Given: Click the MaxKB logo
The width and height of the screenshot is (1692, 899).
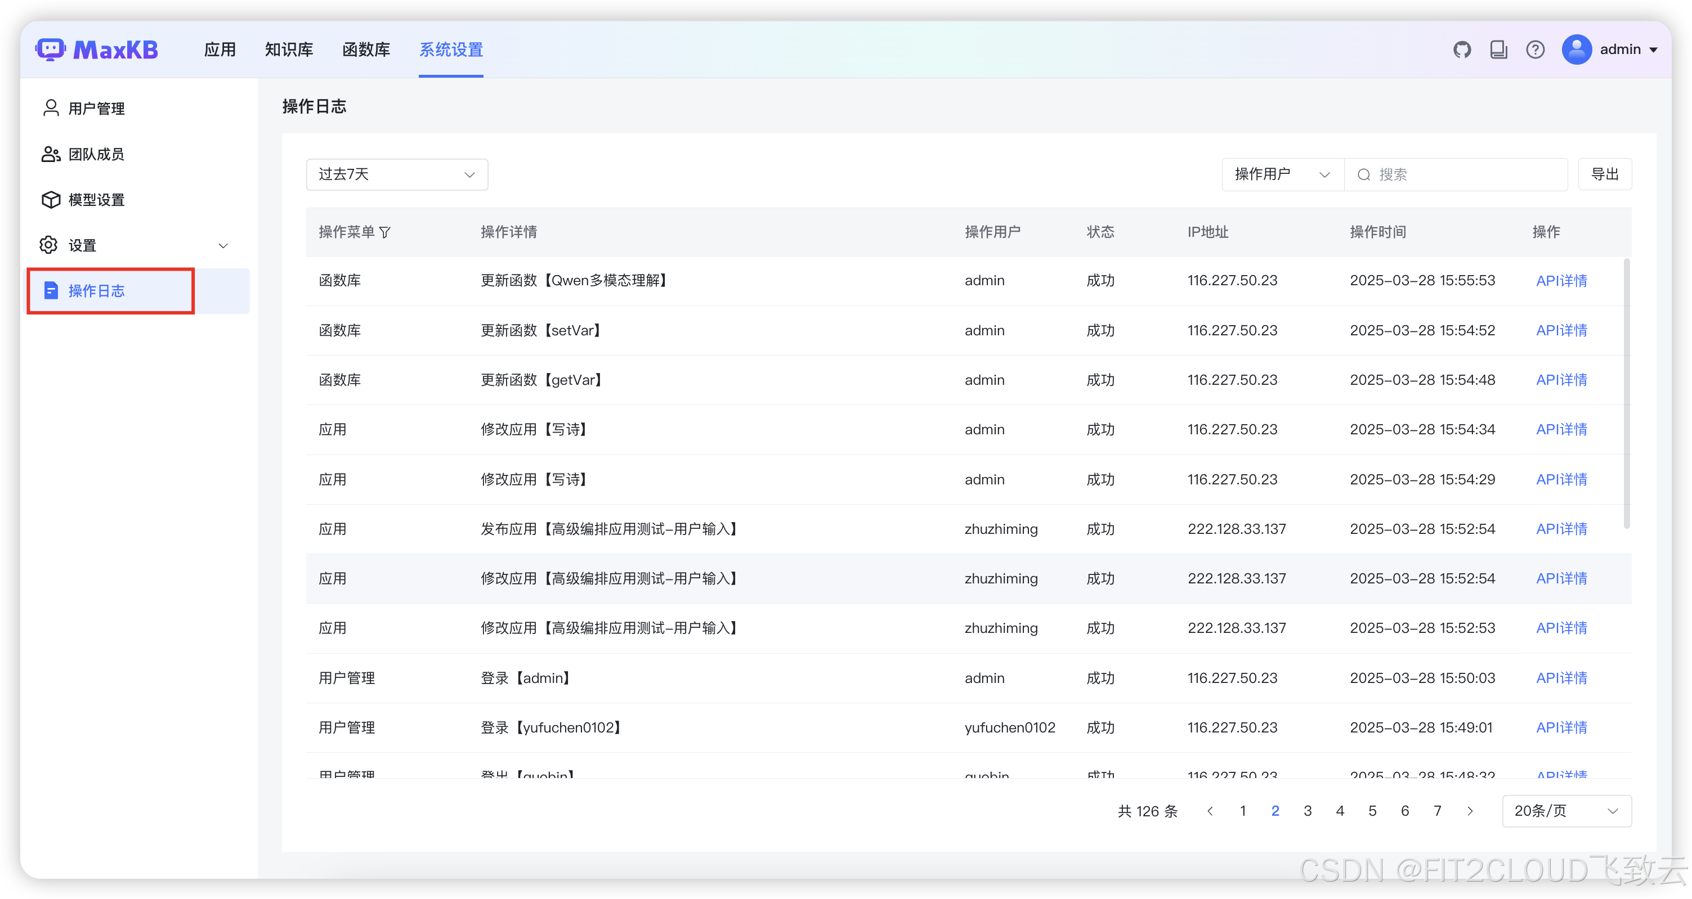Looking at the screenshot, I should pyautogui.click(x=97, y=50).
